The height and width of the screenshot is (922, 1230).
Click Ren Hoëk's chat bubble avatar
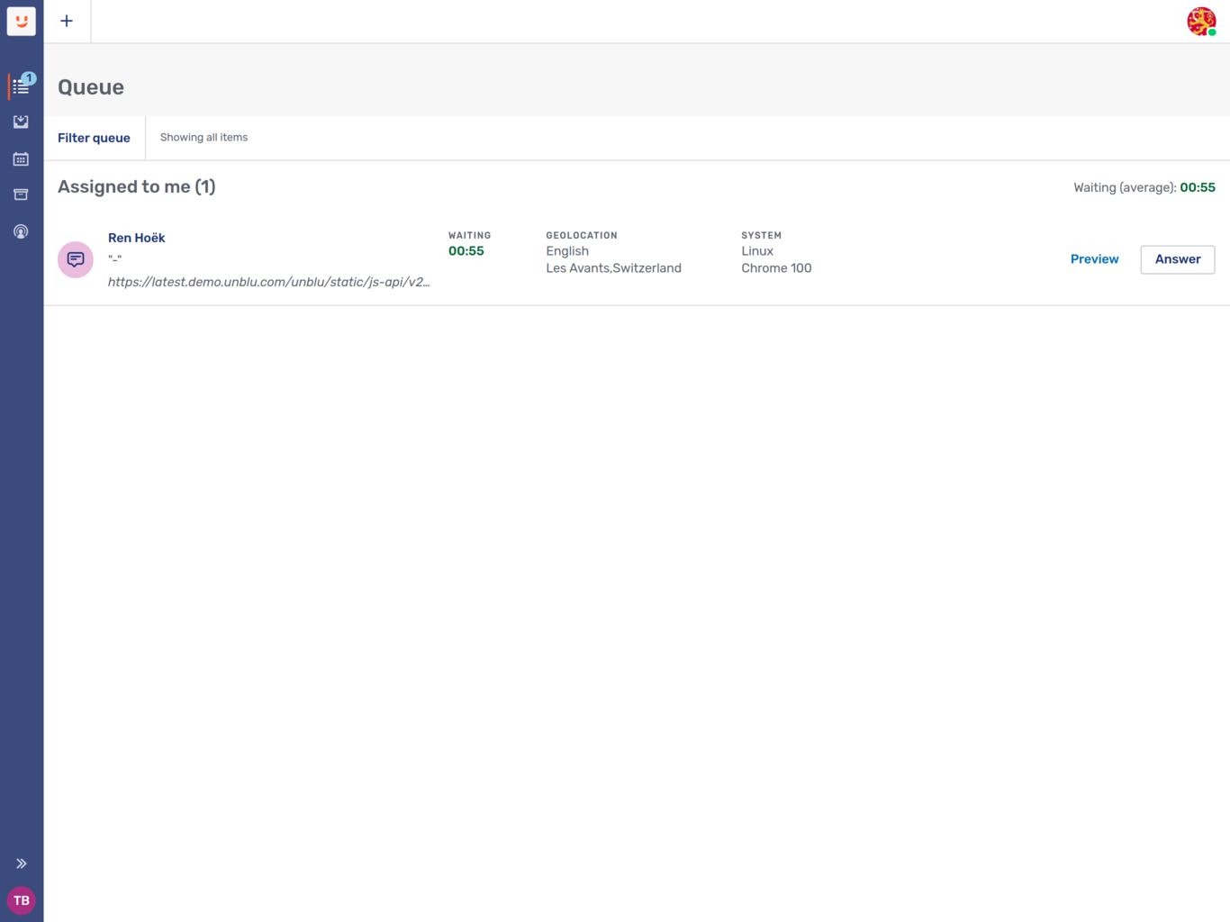(76, 259)
